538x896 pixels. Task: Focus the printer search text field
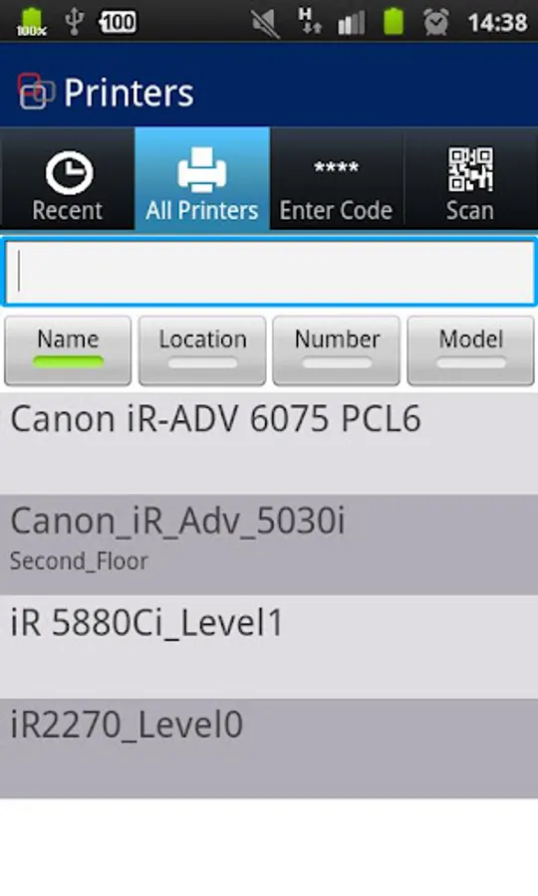(x=269, y=272)
